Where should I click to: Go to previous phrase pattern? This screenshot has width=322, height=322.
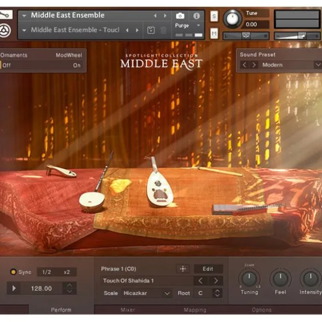coord(201,281)
